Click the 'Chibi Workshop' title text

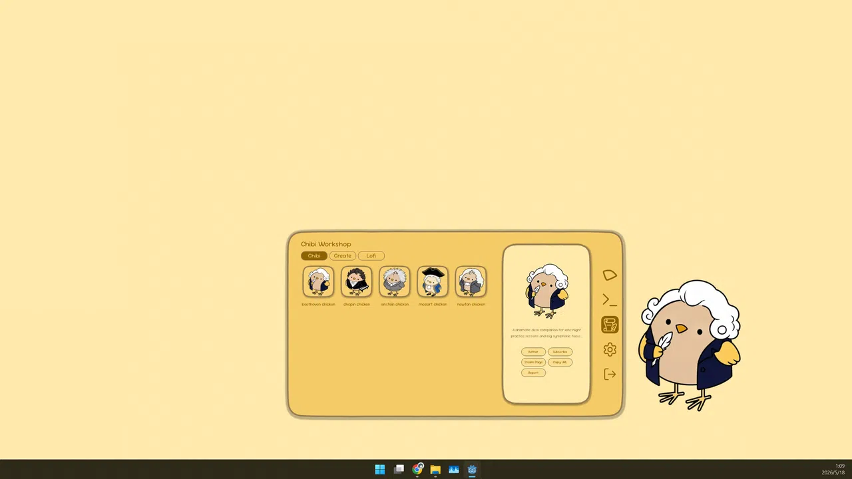pyautogui.click(x=325, y=244)
